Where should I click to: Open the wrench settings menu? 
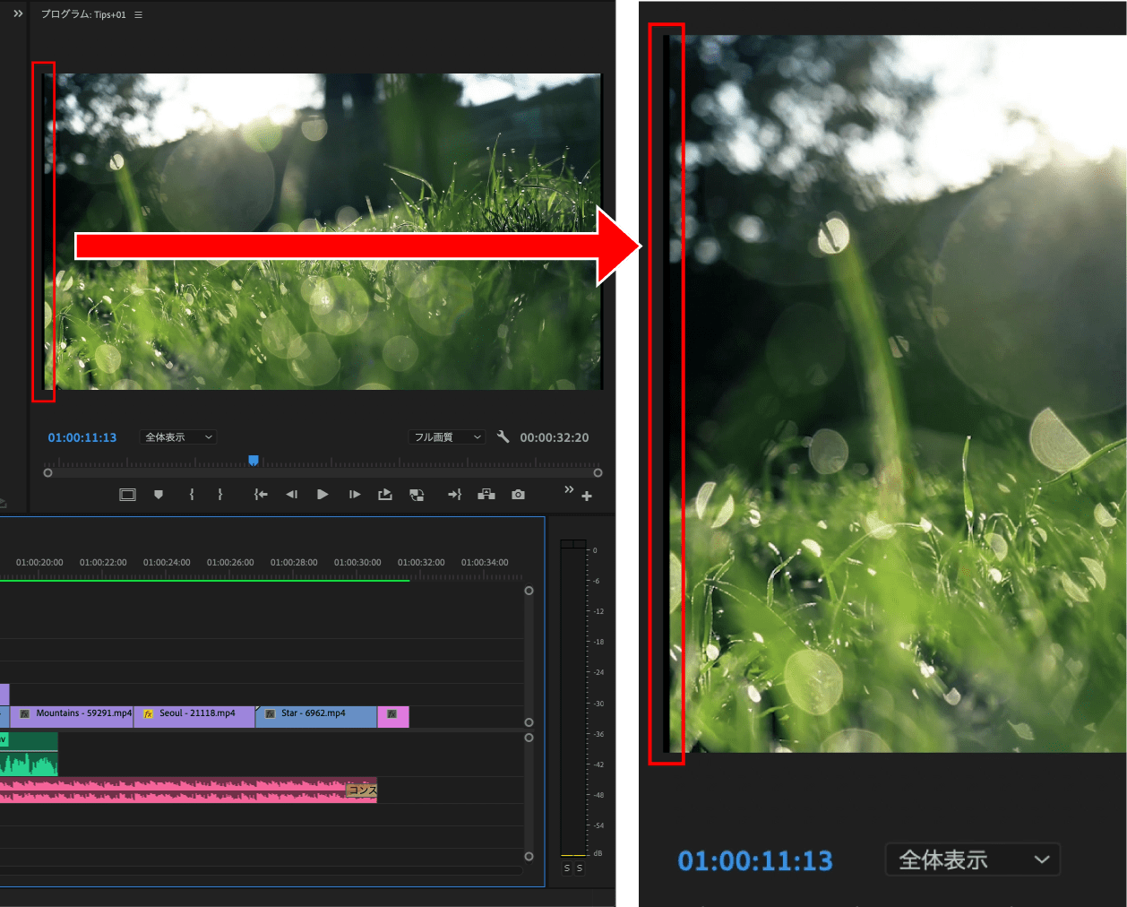click(x=503, y=437)
